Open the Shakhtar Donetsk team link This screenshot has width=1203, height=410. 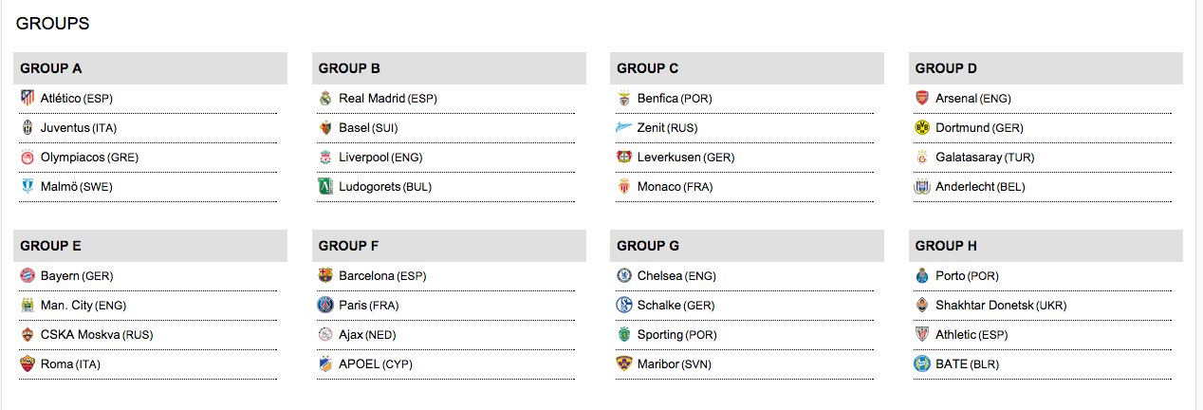[985, 306]
